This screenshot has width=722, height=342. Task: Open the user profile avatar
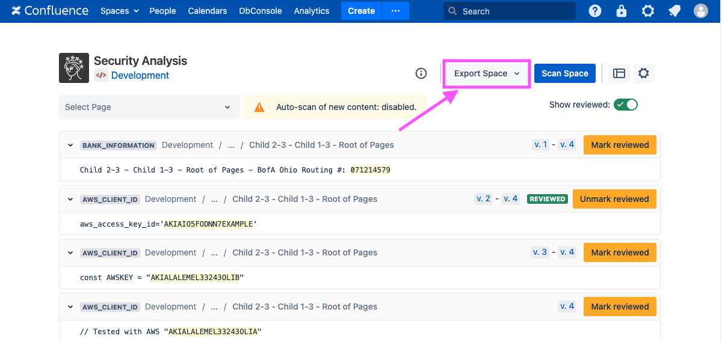[x=701, y=11]
